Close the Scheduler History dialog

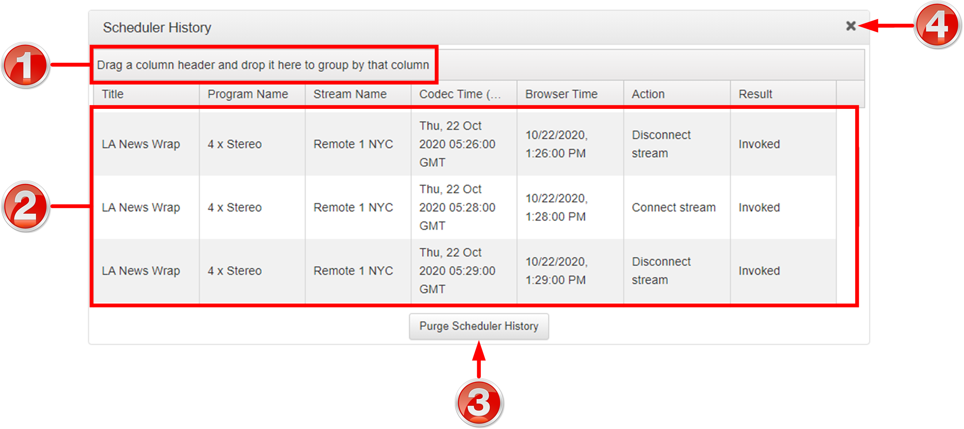click(x=850, y=26)
